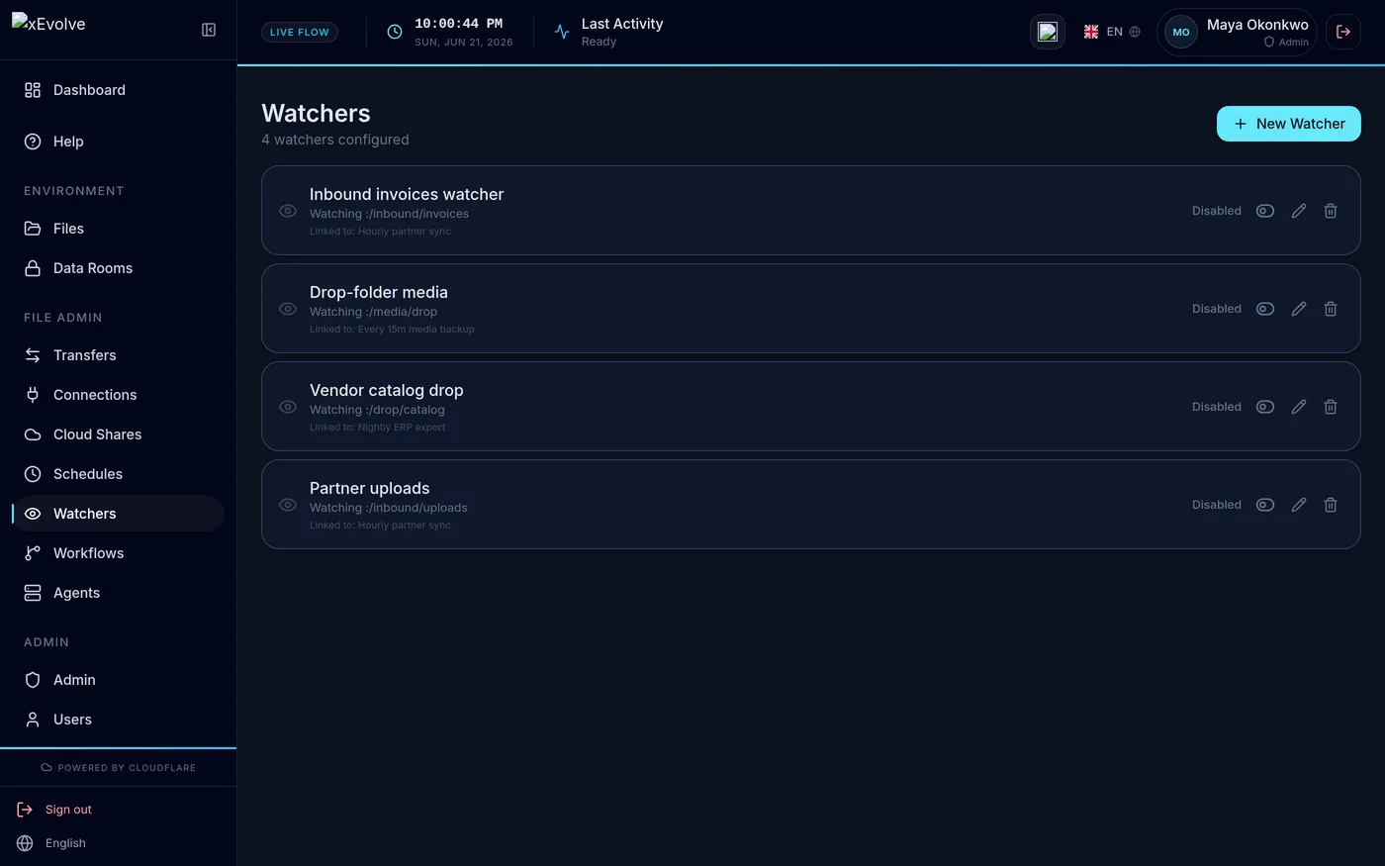Toggle the Inbound invoices watcher on
This screenshot has height=866, width=1385.
(1265, 211)
